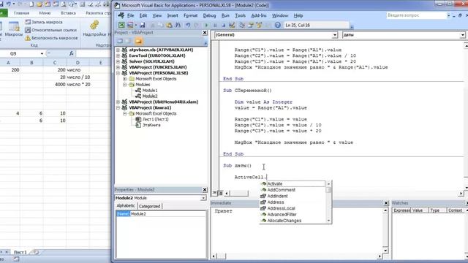Click View Code icon in Project panel
The width and height of the screenshot is (468, 263).
pyautogui.click(x=120, y=41)
